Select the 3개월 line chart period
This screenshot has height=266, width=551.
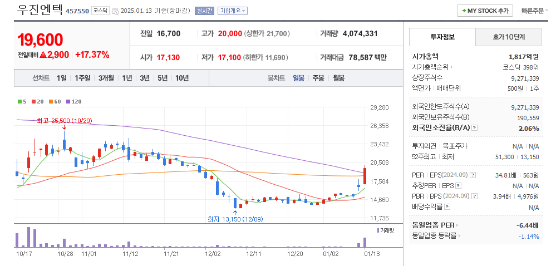(x=106, y=78)
